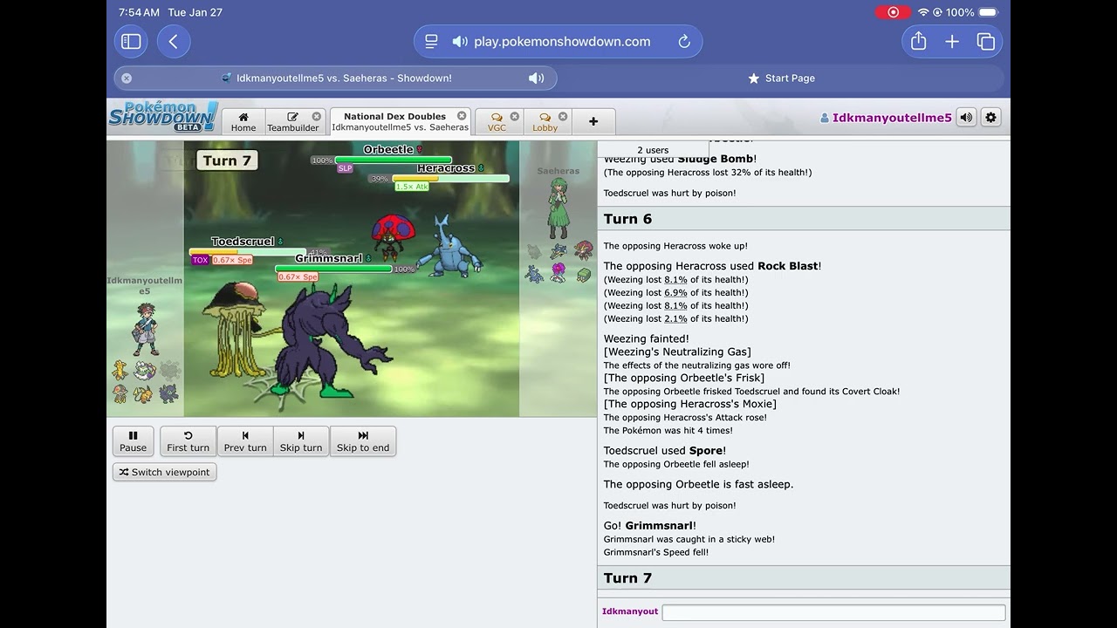Screen dimensions: 1117x628
Task: Open the Teambuilder tab
Action: pos(293,121)
